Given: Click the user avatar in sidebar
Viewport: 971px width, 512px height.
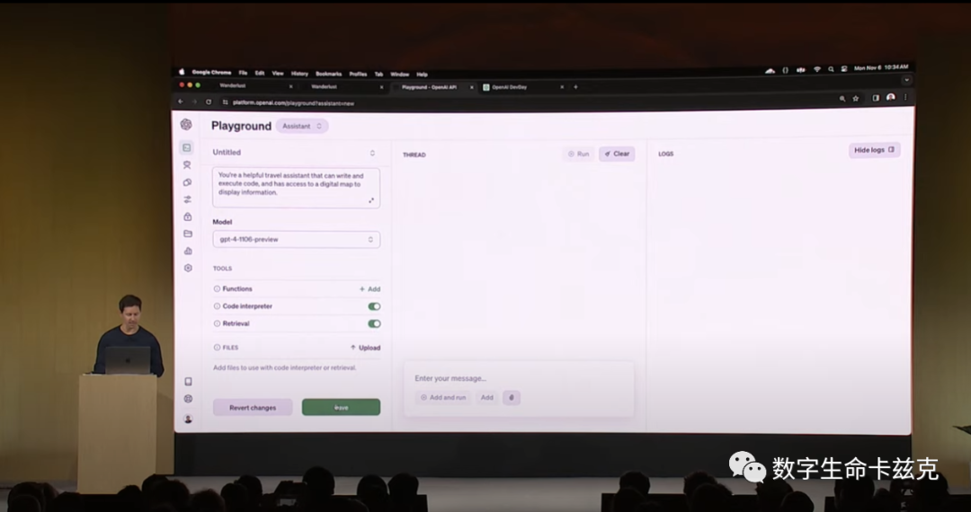Looking at the screenshot, I should 188,419.
